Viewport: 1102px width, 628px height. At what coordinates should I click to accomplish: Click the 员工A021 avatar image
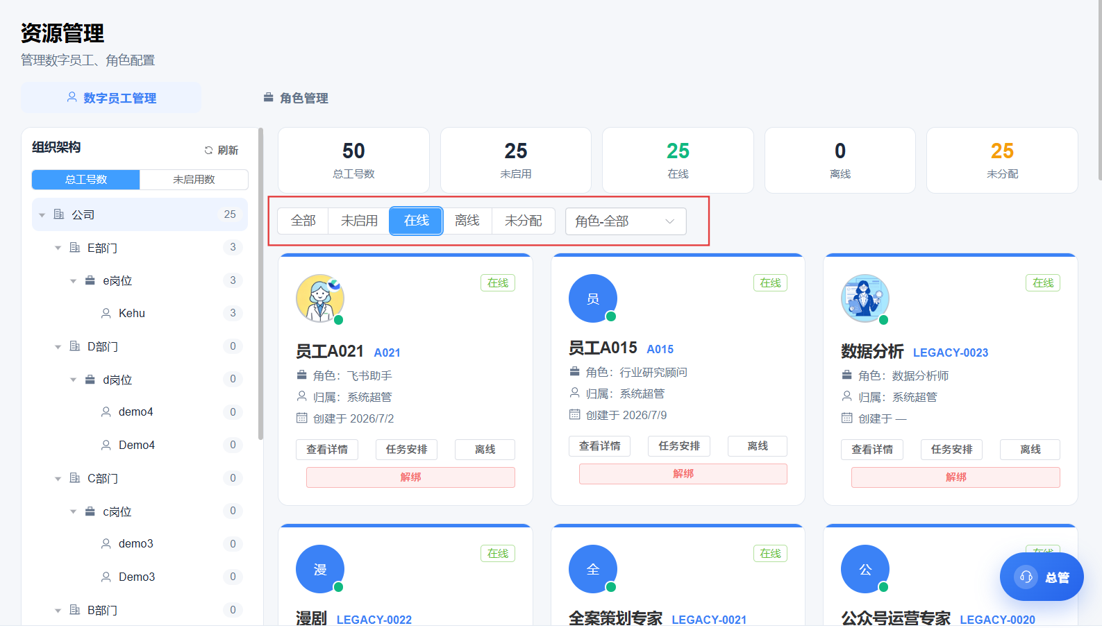pos(320,298)
